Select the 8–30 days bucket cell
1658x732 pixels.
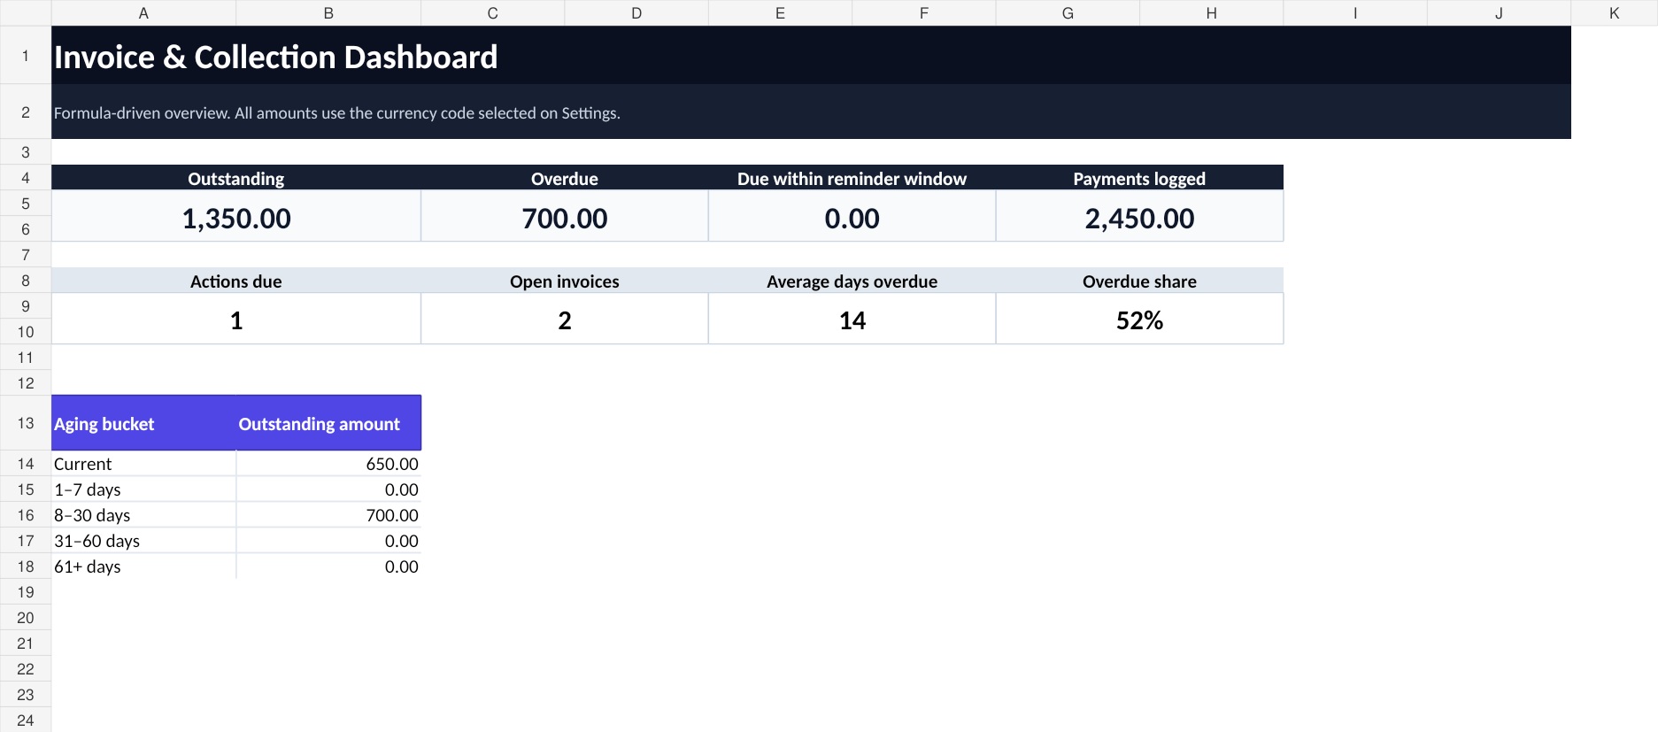144,515
